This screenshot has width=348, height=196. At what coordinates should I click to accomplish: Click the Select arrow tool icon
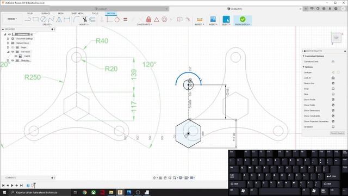click(226, 19)
